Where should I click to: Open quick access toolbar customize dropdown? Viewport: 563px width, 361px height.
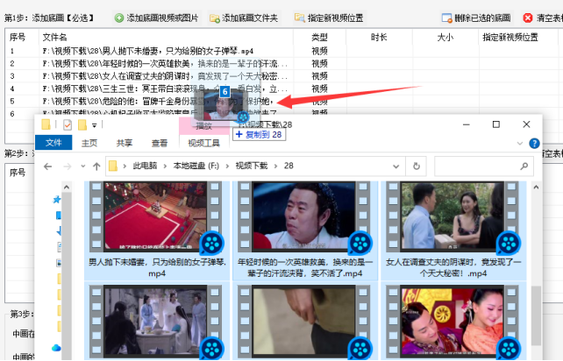(x=95, y=125)
